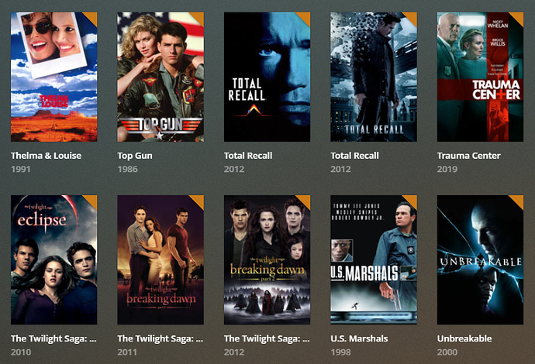Open the Thelma & Louise poster
The image size is (535, 364).
(54, 77)
